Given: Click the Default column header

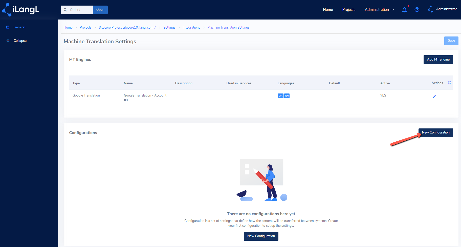Looking at the screenshot, I should click(x=334, y=83).
